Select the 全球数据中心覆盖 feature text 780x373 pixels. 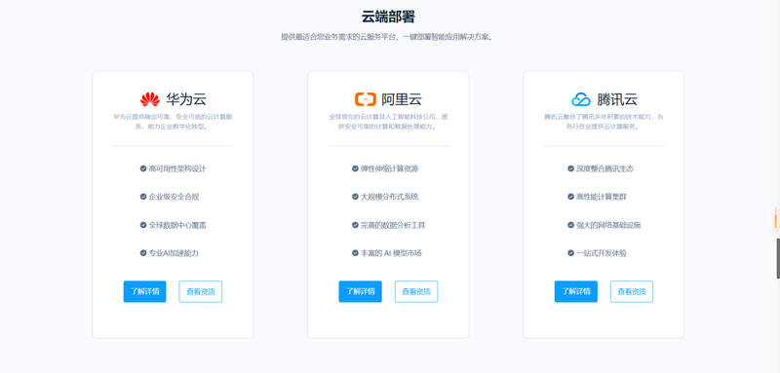click(x=177, y=225)
